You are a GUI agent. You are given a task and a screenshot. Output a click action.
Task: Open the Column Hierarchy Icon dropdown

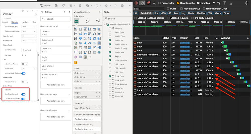pos(29,31)
